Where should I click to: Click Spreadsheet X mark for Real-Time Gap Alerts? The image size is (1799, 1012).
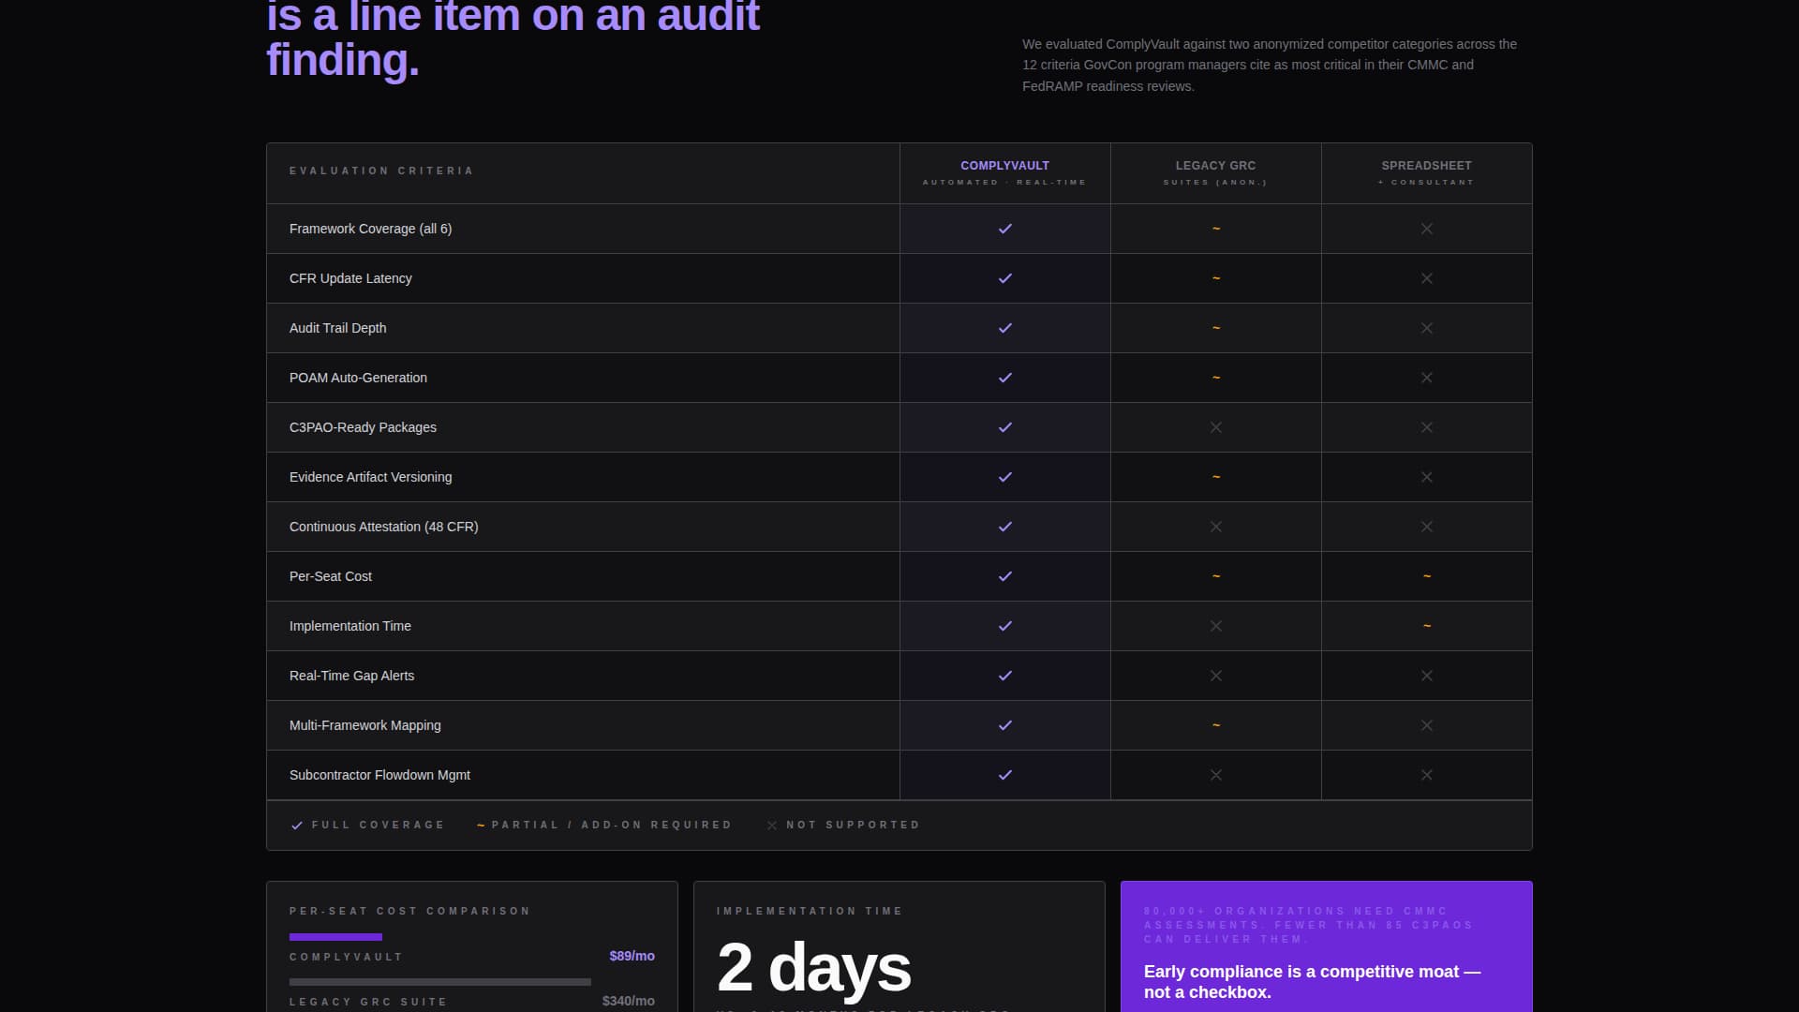pyautogui.click(x=1427, y=676)
